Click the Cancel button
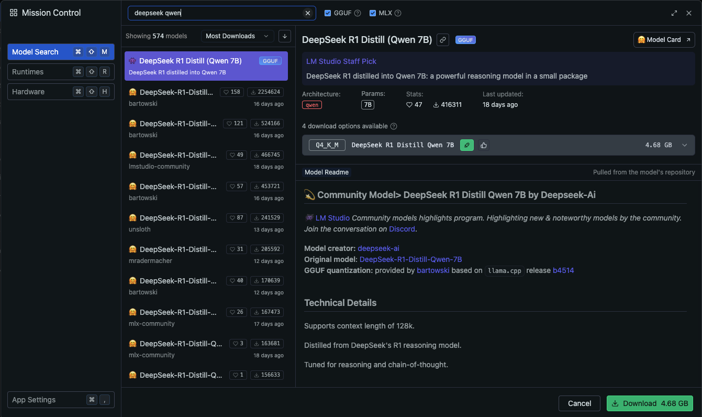 click(580, 403)
